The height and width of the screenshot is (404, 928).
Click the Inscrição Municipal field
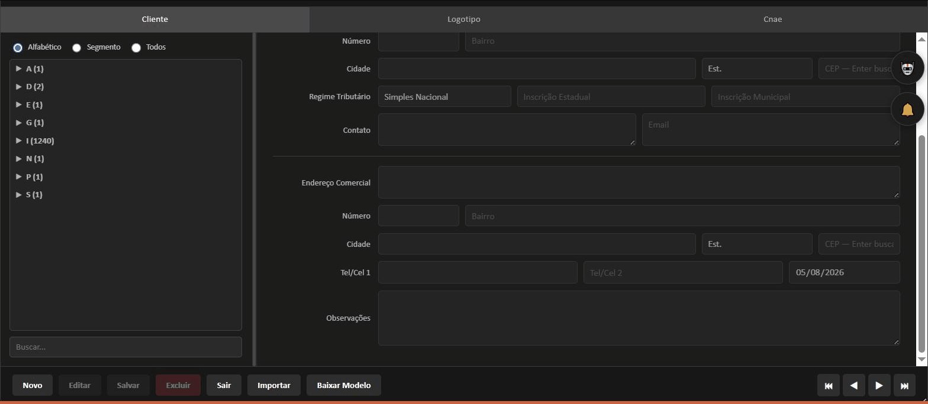coord(805,96)
